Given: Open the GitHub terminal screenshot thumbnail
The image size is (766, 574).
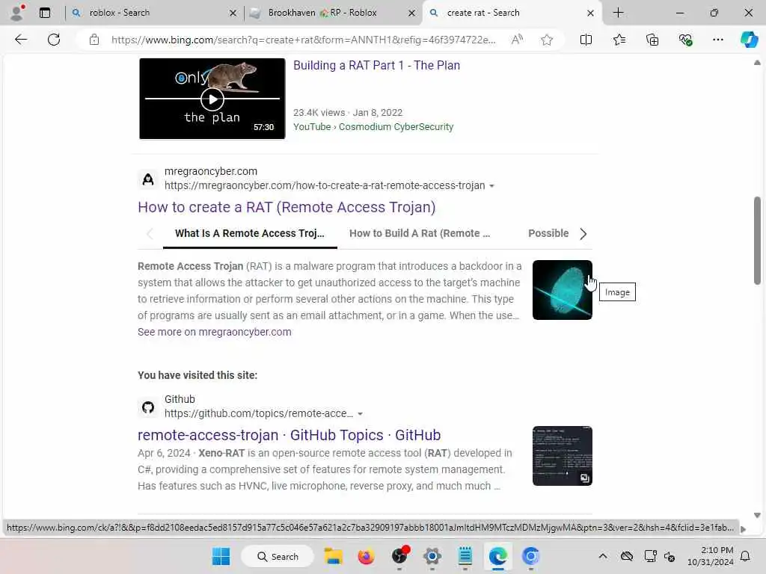Looking at the screenshot, I should [563, 456].
